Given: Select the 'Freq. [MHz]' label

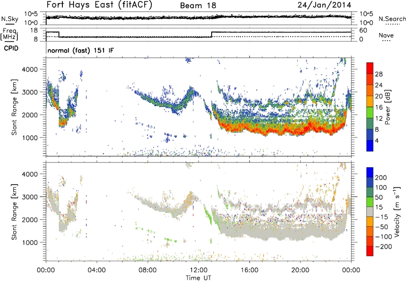Looking at the screenshot, I should (x=10, y=34).
